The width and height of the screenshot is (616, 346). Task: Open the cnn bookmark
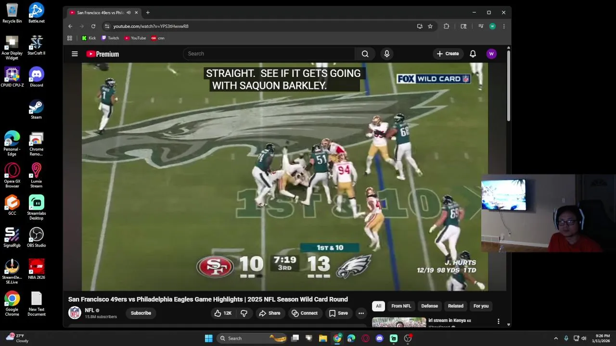coord(158,38)
